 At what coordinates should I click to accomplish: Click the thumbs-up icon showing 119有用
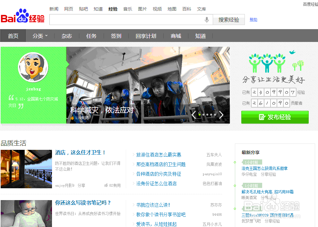coord(73,117)
